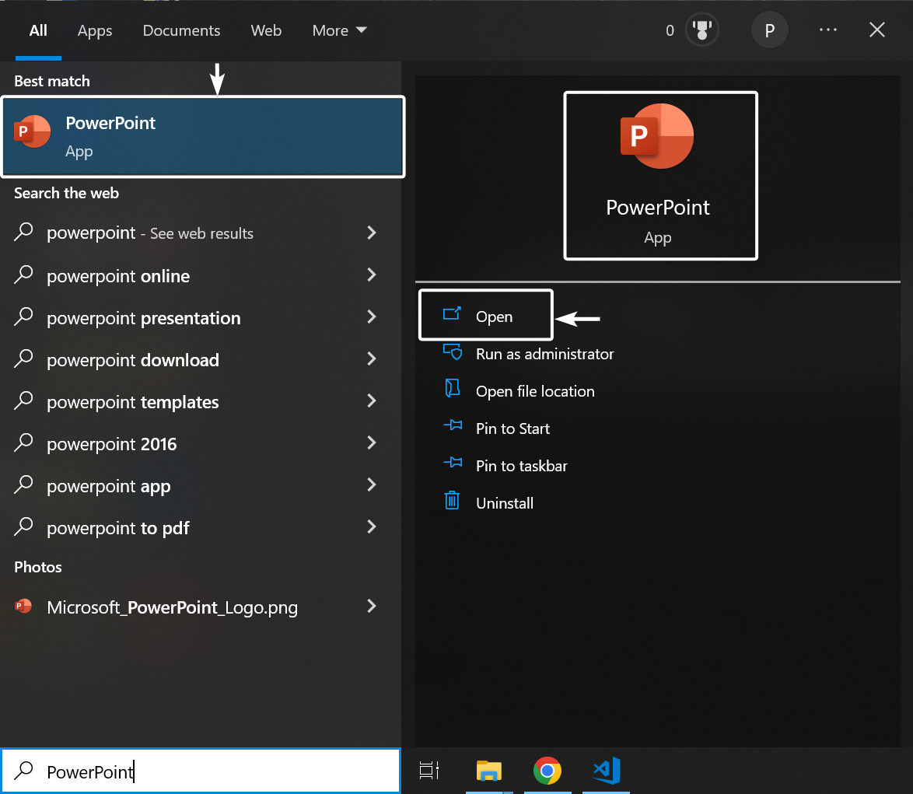
Task: Select the Web search tab
Action: point(266,30)
